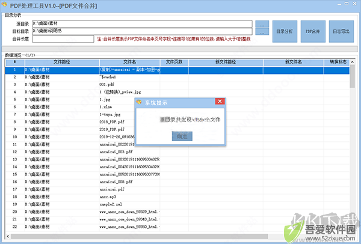Viewport: 361px width, 244px height.
Task: Browse for the 目标目录 folder
Action: tap(262, 31)
